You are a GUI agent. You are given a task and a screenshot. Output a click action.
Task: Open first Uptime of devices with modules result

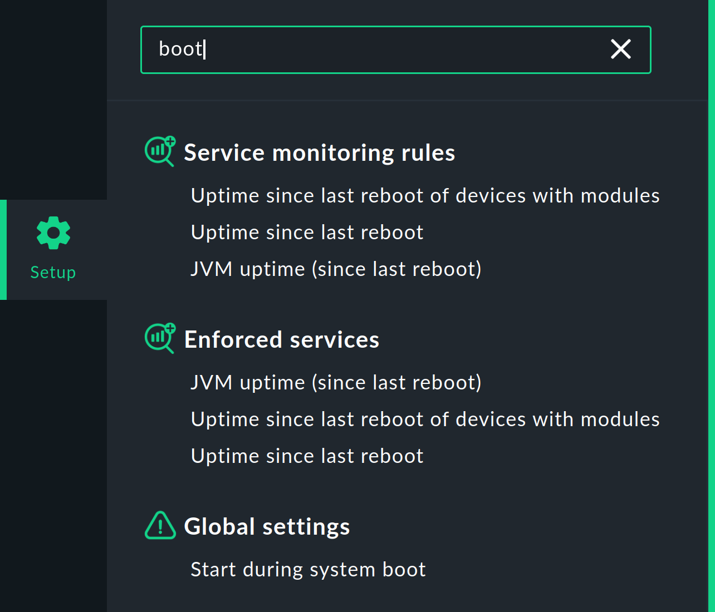click(425, 196)
